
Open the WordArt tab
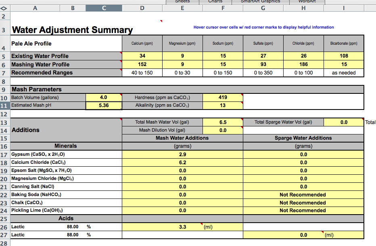pos(307,2)
